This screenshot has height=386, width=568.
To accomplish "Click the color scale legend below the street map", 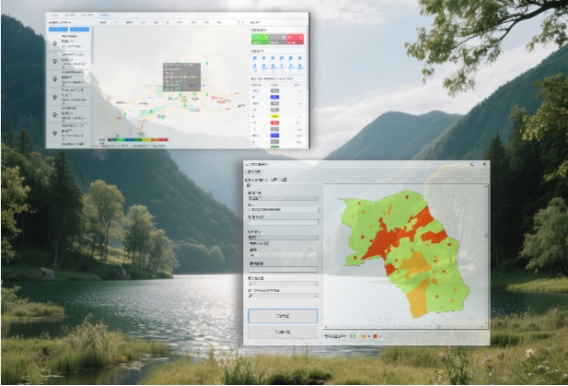I will tap(138, 141).
